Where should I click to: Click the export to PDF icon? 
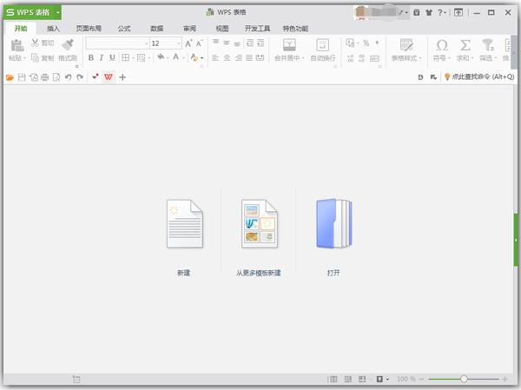(34, 77)
